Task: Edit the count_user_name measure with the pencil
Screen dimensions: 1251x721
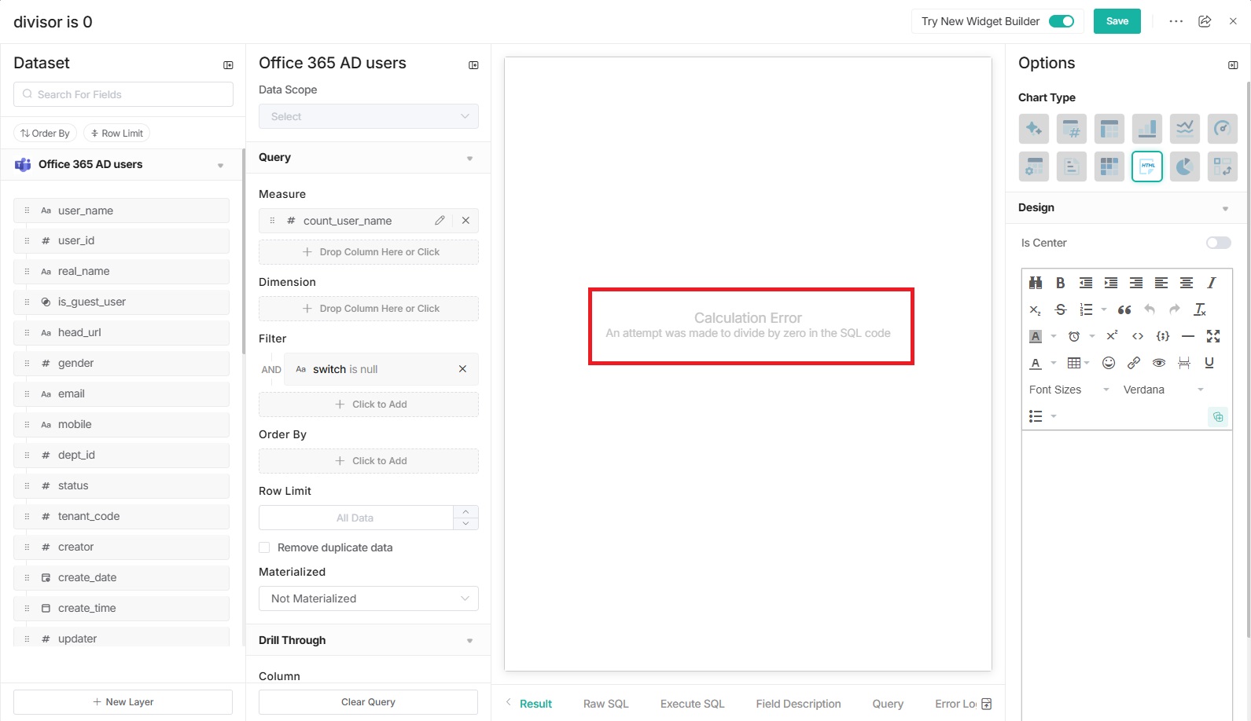Action: click(440, 221)
